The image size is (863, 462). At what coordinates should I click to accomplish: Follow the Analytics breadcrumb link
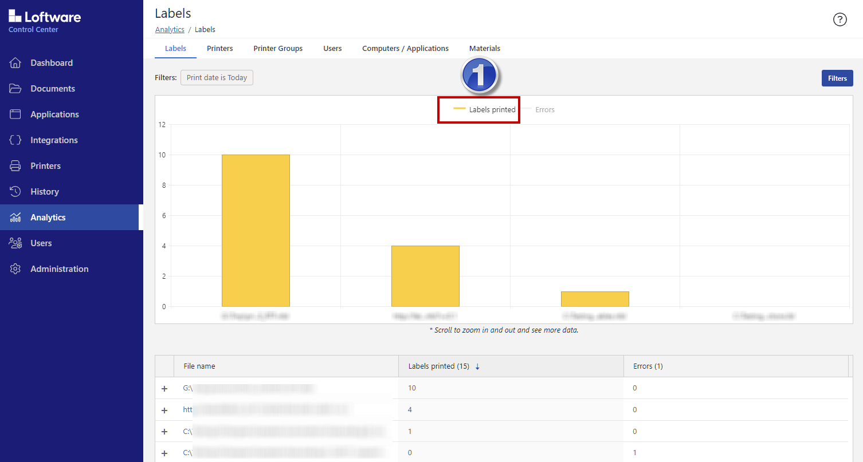[x=170, y=29]
